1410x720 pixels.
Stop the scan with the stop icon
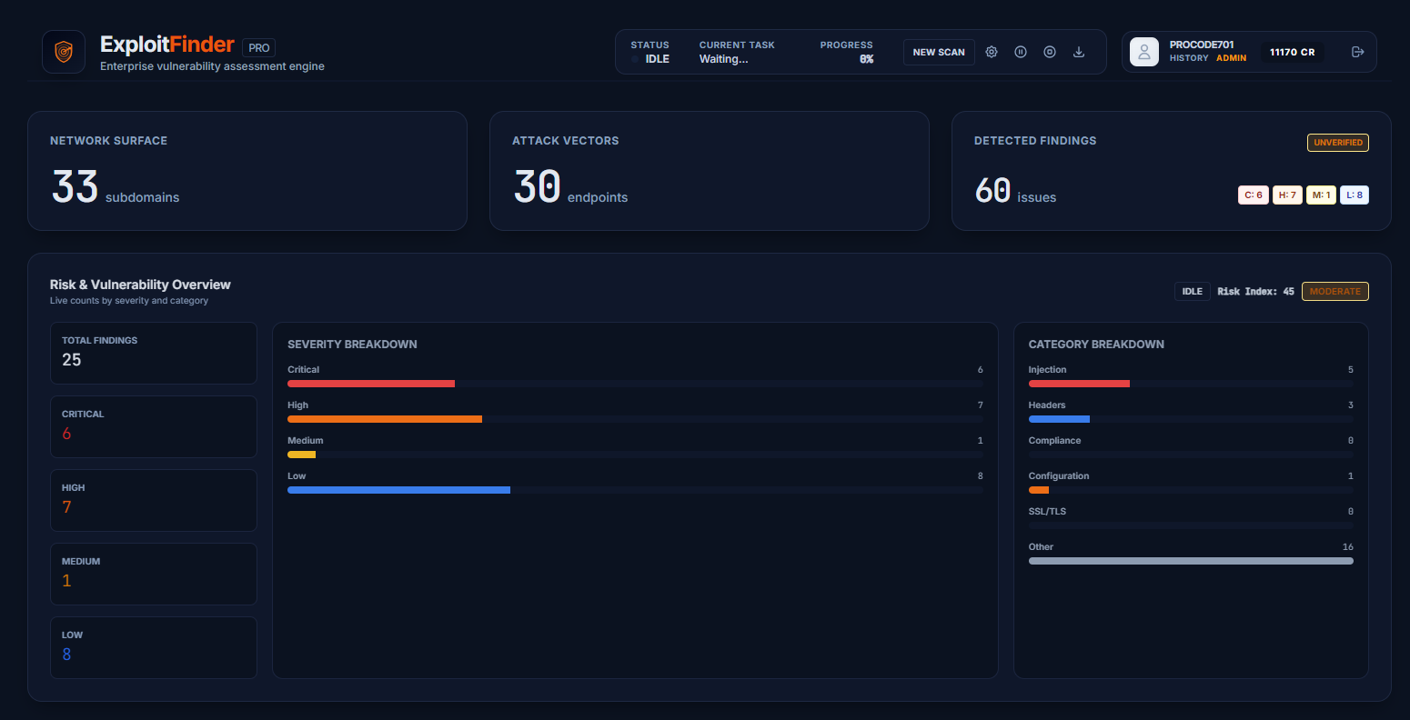(x=1050, y=52)
